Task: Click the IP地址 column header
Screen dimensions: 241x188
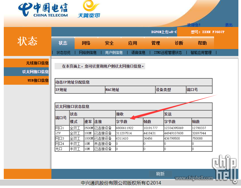Action: (x=61, y=90)
